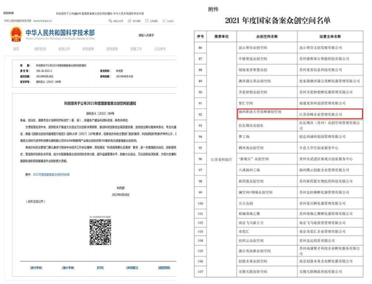The image size is (372, 284).
Task: Click the 众创空间名称 column header
Action: (x=267, y=36)
